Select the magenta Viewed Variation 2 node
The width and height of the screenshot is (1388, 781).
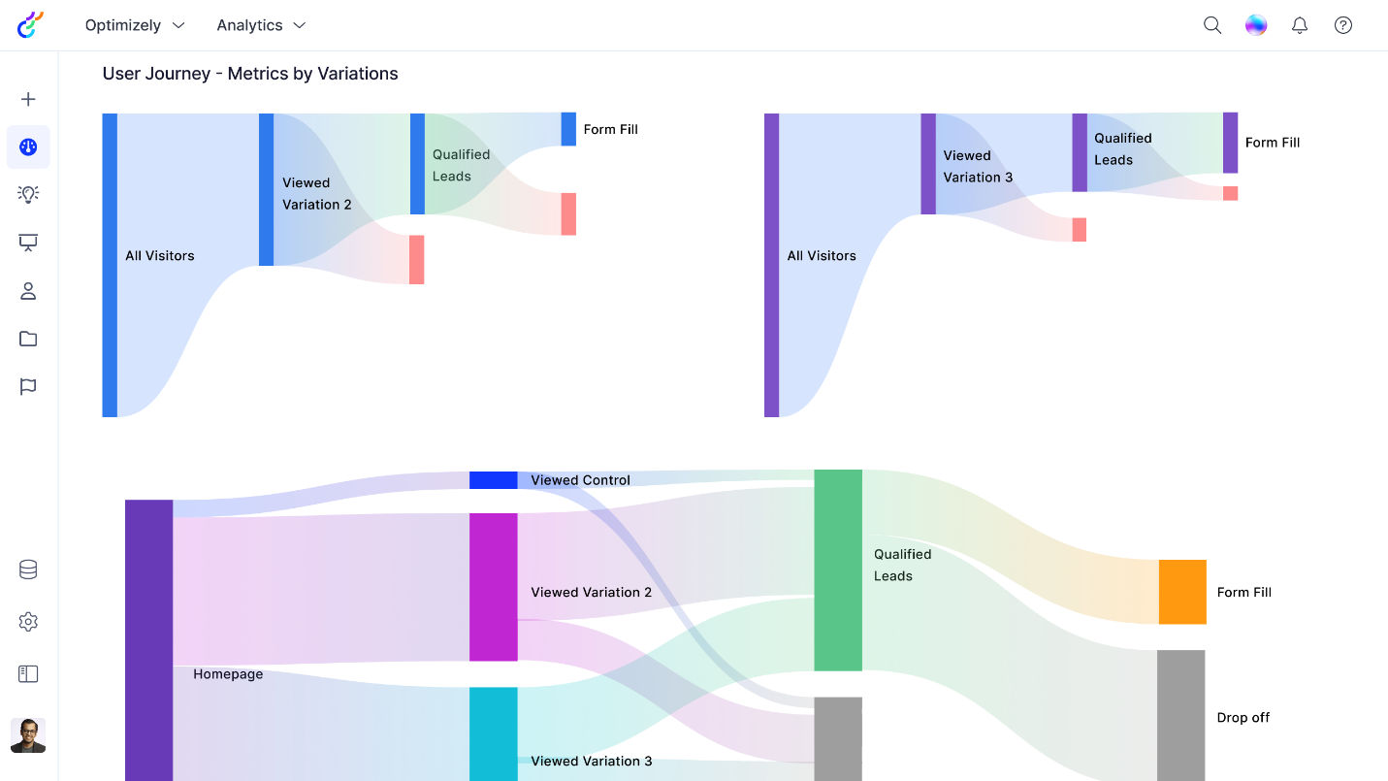tap(493, 587)
